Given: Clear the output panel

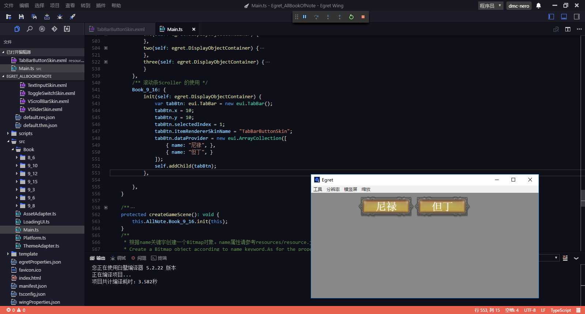Looking at the screenshot, I should click(x=565, y=258).
